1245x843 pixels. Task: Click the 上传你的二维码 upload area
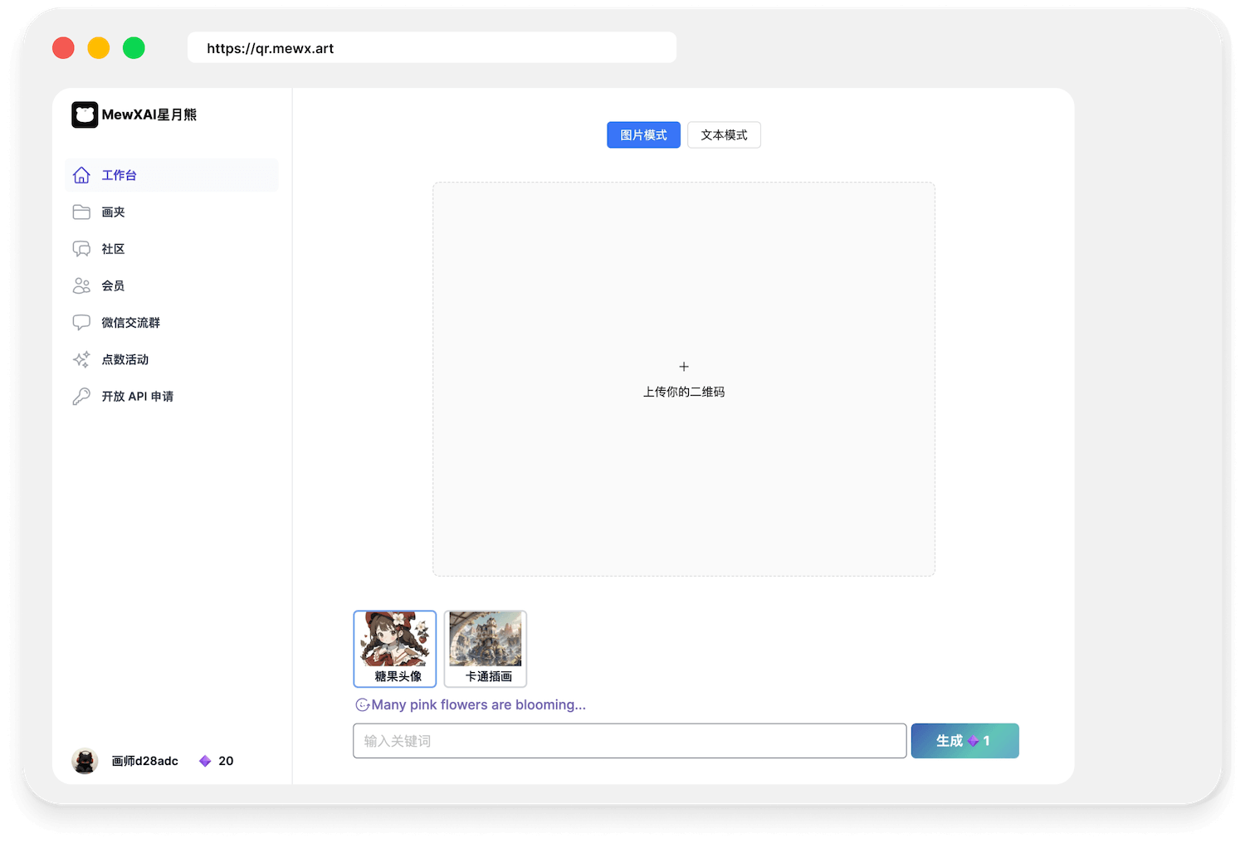pyautogui.click(x=683, y=378)
